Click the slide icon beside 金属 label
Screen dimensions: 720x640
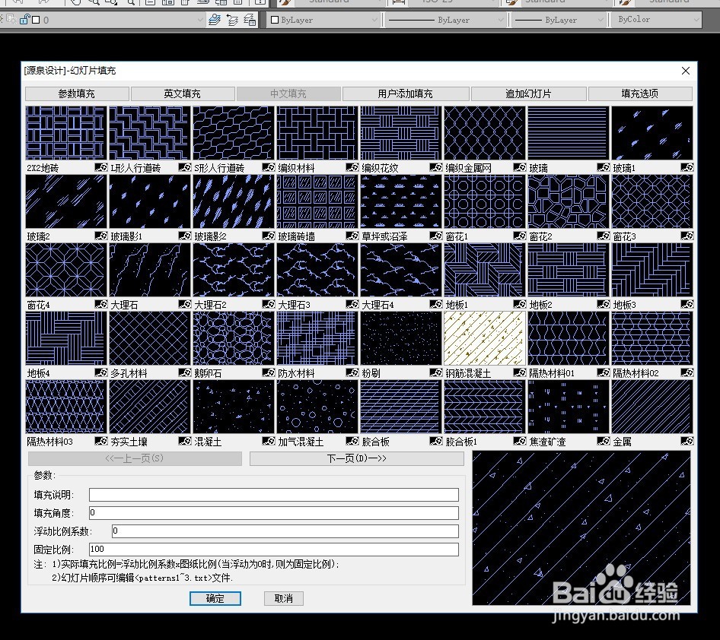(x=687, y=441)
